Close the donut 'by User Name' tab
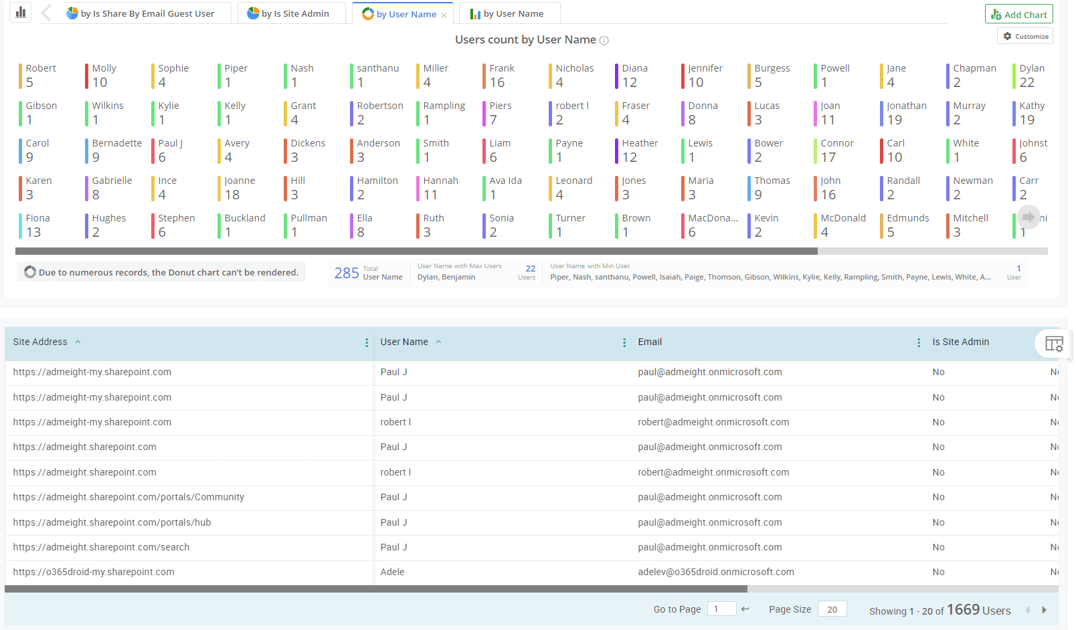This screenshot has width=1076, height=630. pyautogui.click(x=444, y=15)
